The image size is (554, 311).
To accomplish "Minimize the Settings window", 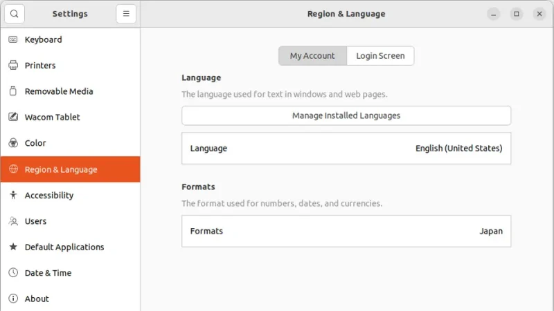I will point(493,14).
